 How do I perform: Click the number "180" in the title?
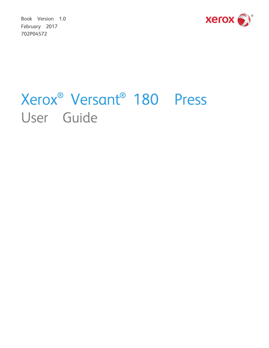(x=146, y=100)
